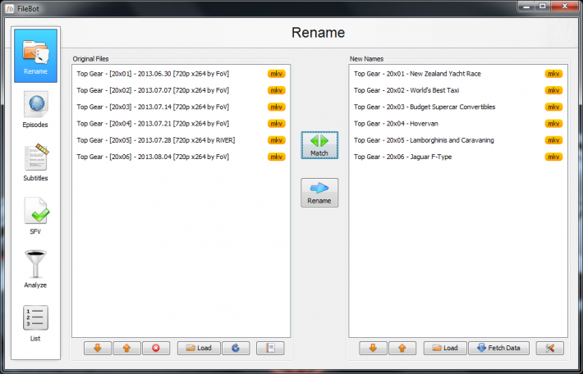Click the Rename button with blue arrow
583x374 pixels.
click(319, 193)
